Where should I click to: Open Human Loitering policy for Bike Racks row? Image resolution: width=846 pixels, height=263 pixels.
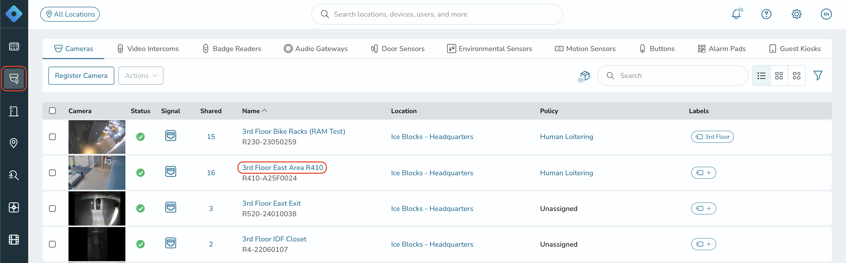click(x=567, y=137)
